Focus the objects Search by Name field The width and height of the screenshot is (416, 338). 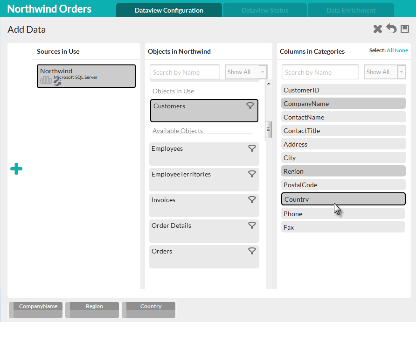point(185,72)
